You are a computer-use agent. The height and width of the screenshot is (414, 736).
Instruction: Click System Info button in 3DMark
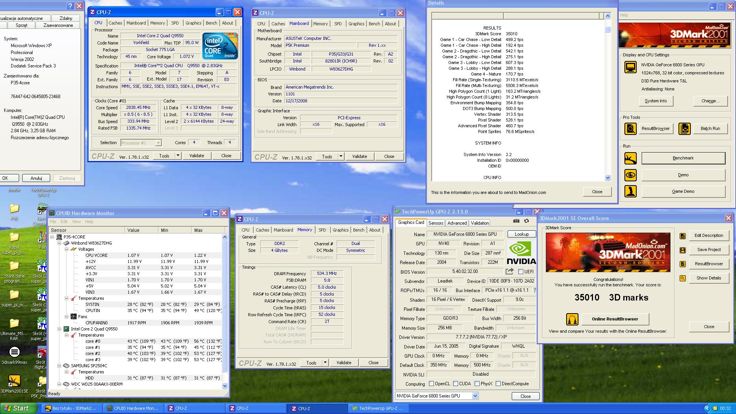tap(655, 101)
